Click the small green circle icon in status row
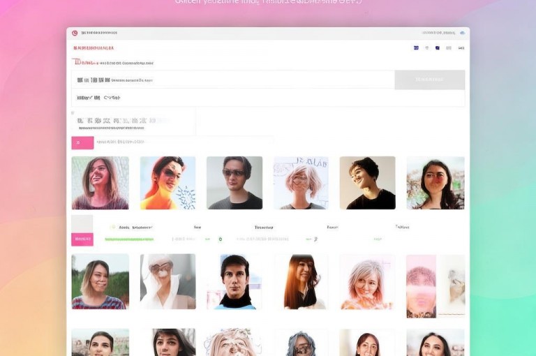This screenshot has height=356, width=536. pyautogui.click(x=220, y=239)
